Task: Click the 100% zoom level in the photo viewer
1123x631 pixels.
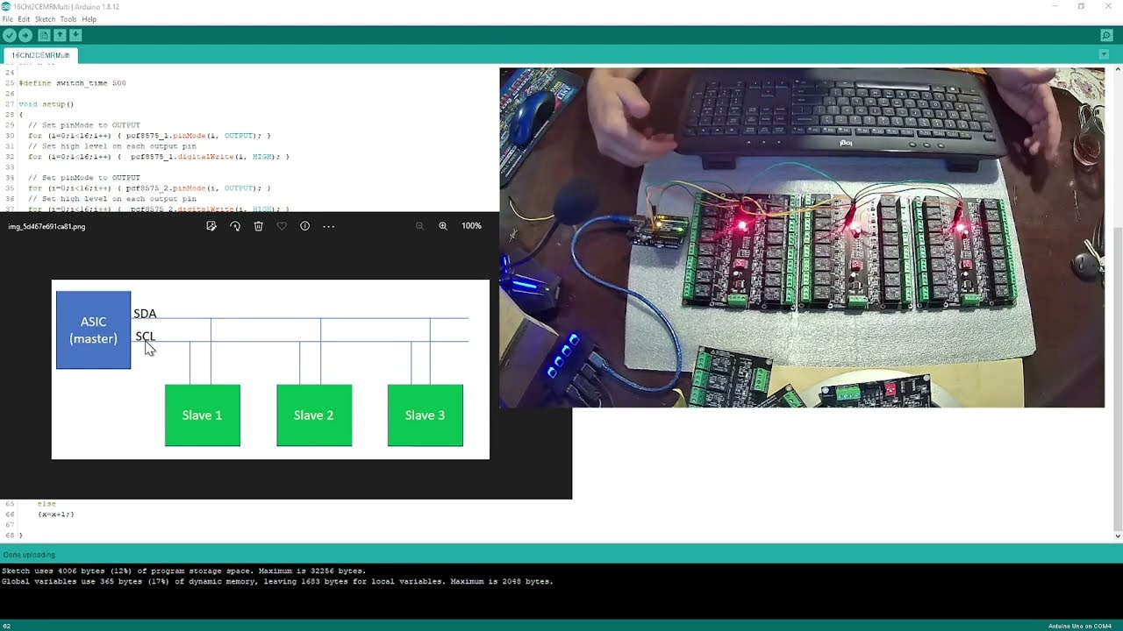Action: (471, 226)
